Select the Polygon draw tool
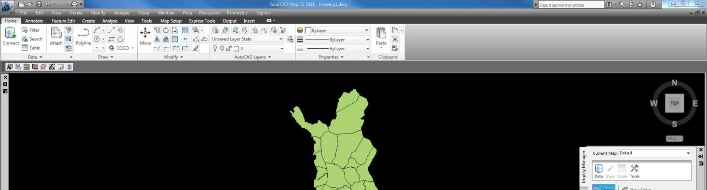The height and width of the screenshot is (190, 707). 120,39
